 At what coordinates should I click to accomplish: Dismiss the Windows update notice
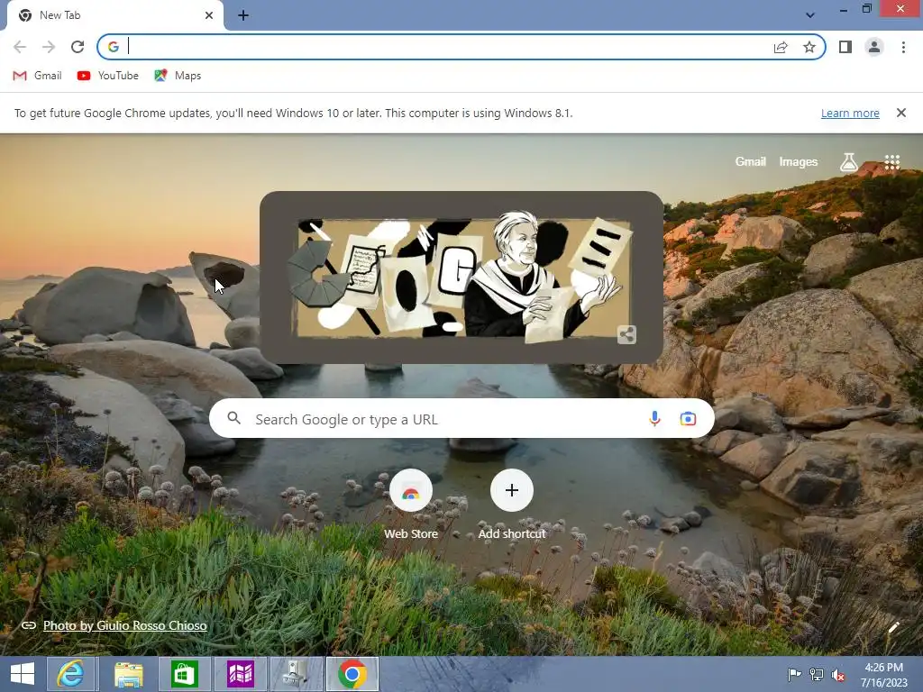[x=901, y=113]
